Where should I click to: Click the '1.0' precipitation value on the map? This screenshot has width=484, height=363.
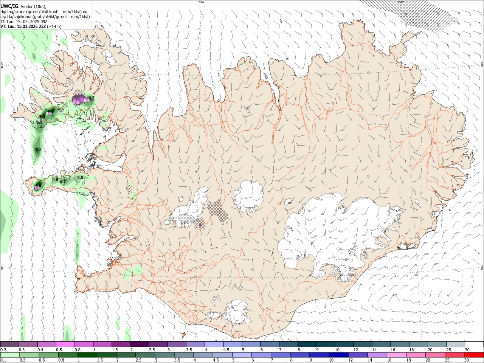[38, 150]
